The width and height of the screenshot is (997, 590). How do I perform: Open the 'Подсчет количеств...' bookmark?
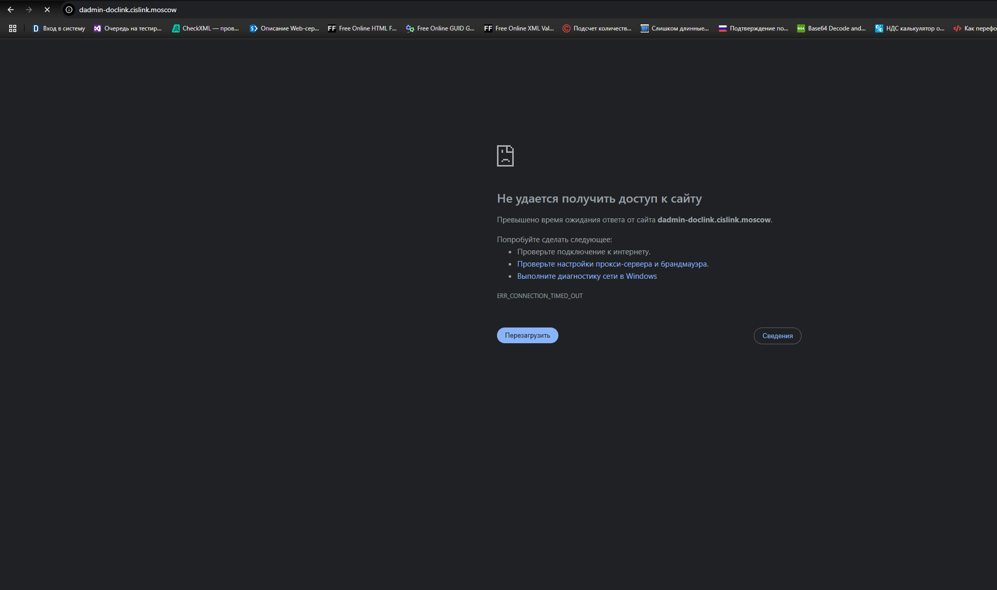click(597, 28)
